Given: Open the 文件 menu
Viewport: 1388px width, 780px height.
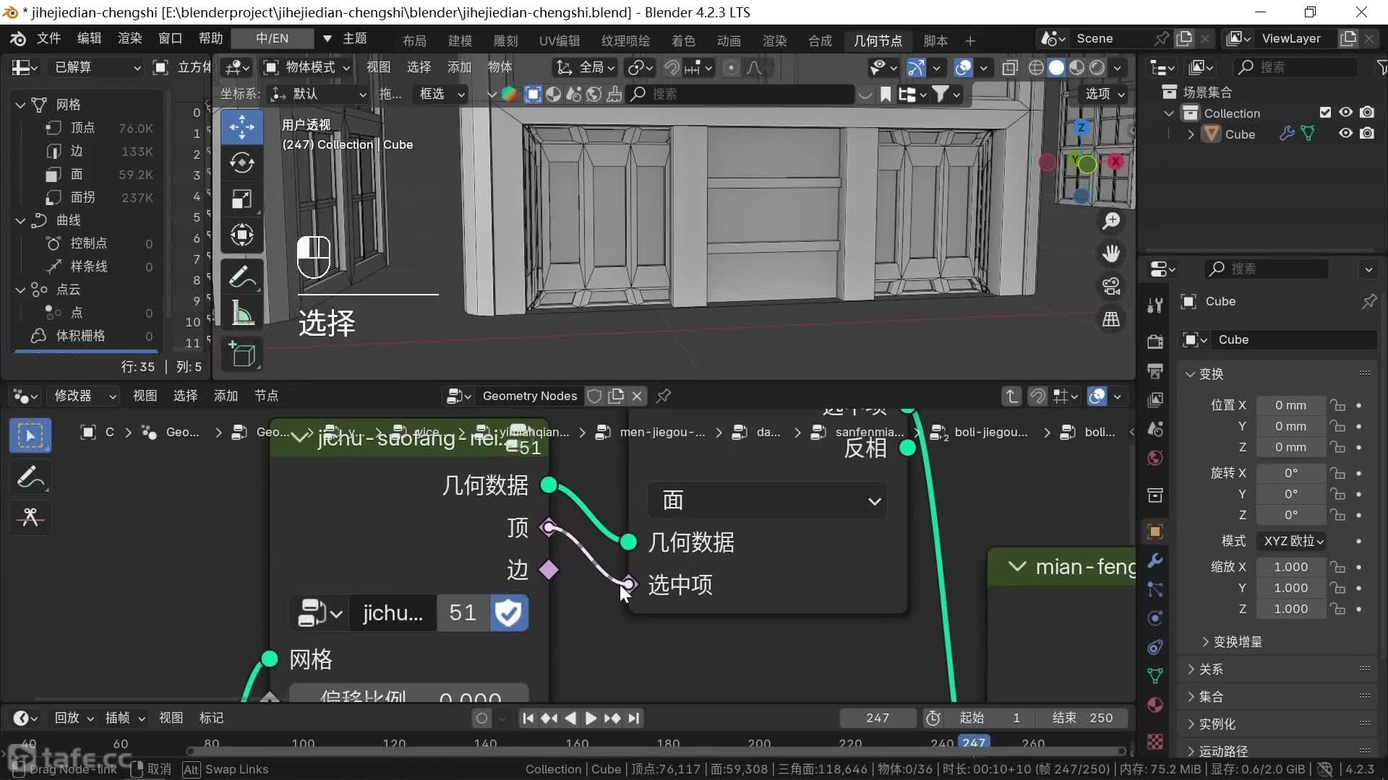Looking at the screenshot, I should (x=48, y=38).
